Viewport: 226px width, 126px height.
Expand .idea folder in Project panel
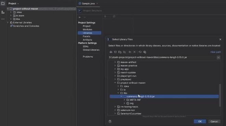pyautogui.click(x=11, y=12)
